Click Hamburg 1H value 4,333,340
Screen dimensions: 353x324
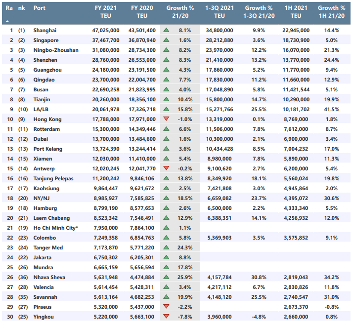pyautogui.click(x=296, y=208)
